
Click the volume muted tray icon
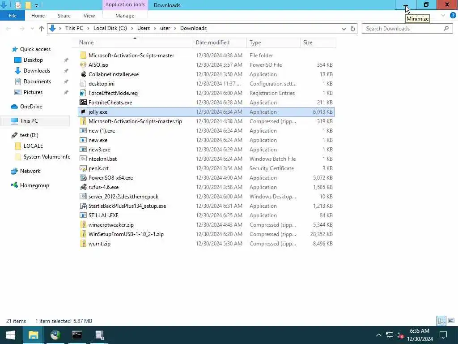(400, 335)
